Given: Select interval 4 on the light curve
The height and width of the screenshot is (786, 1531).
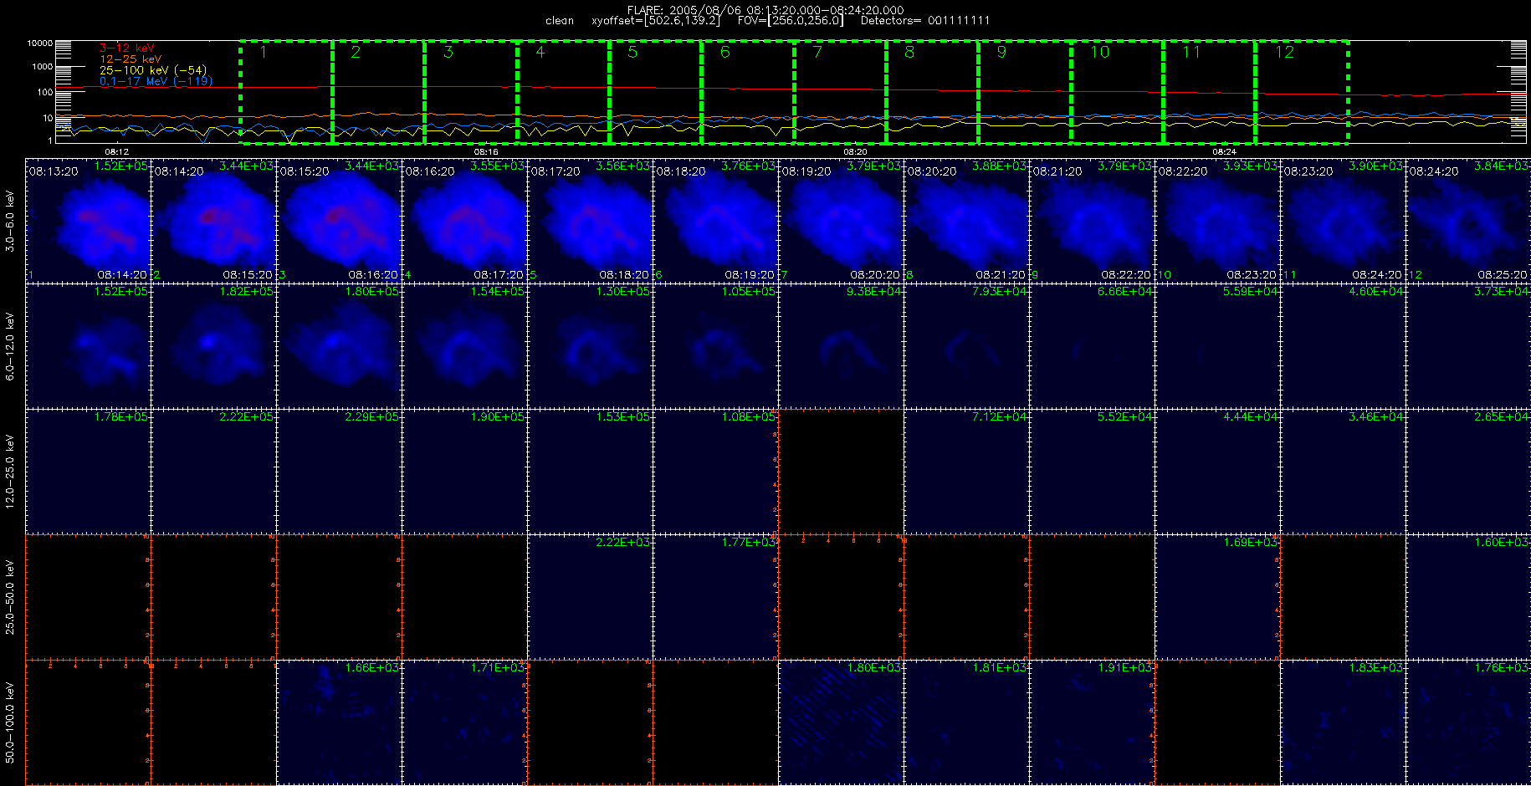Looking at the screenshot, I should pyautogui.click(x=563, y=92).
